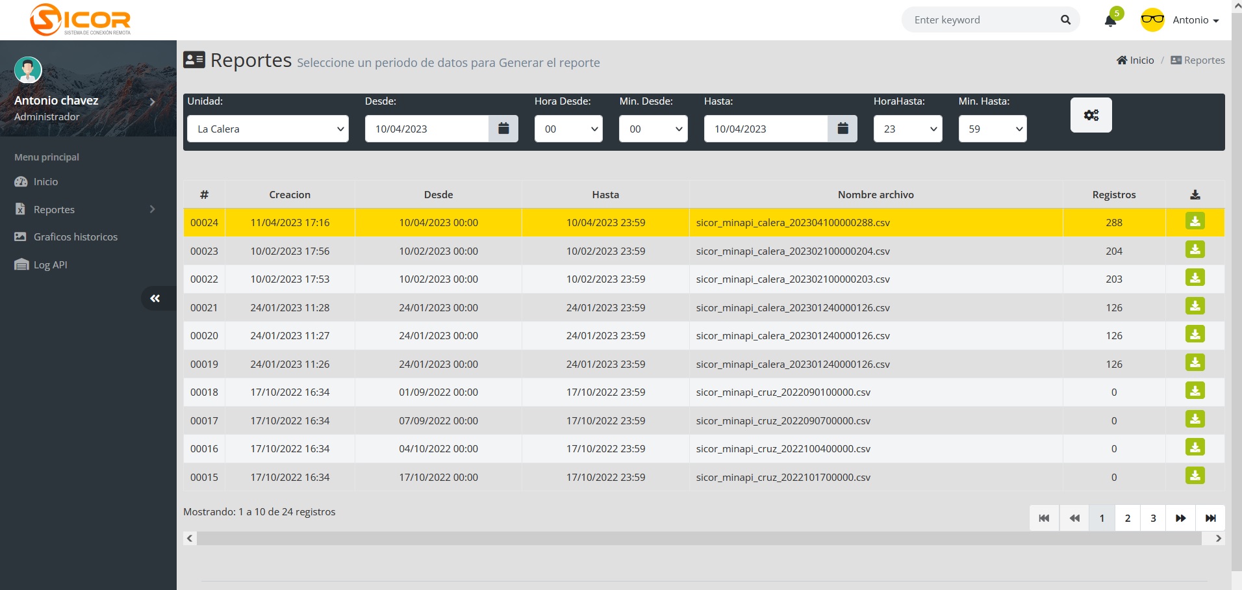Open Graficos historicos in the sidebar
This screenshot has width=1242, height=590.
pos(75,237)
